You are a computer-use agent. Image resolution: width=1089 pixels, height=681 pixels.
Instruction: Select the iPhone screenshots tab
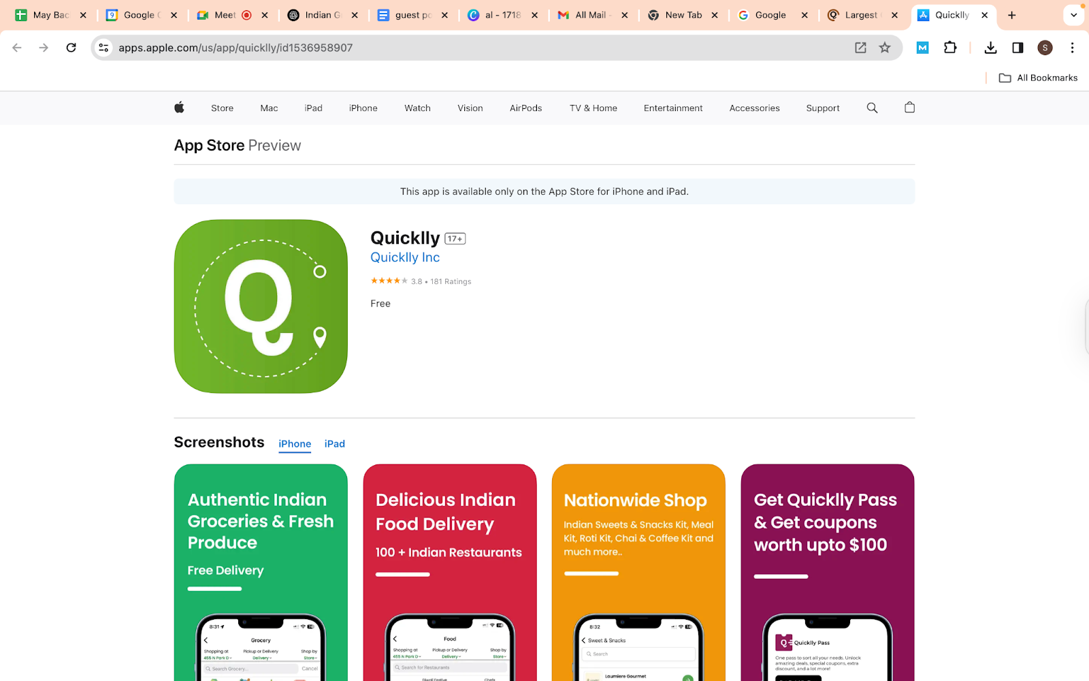(295, 443)
